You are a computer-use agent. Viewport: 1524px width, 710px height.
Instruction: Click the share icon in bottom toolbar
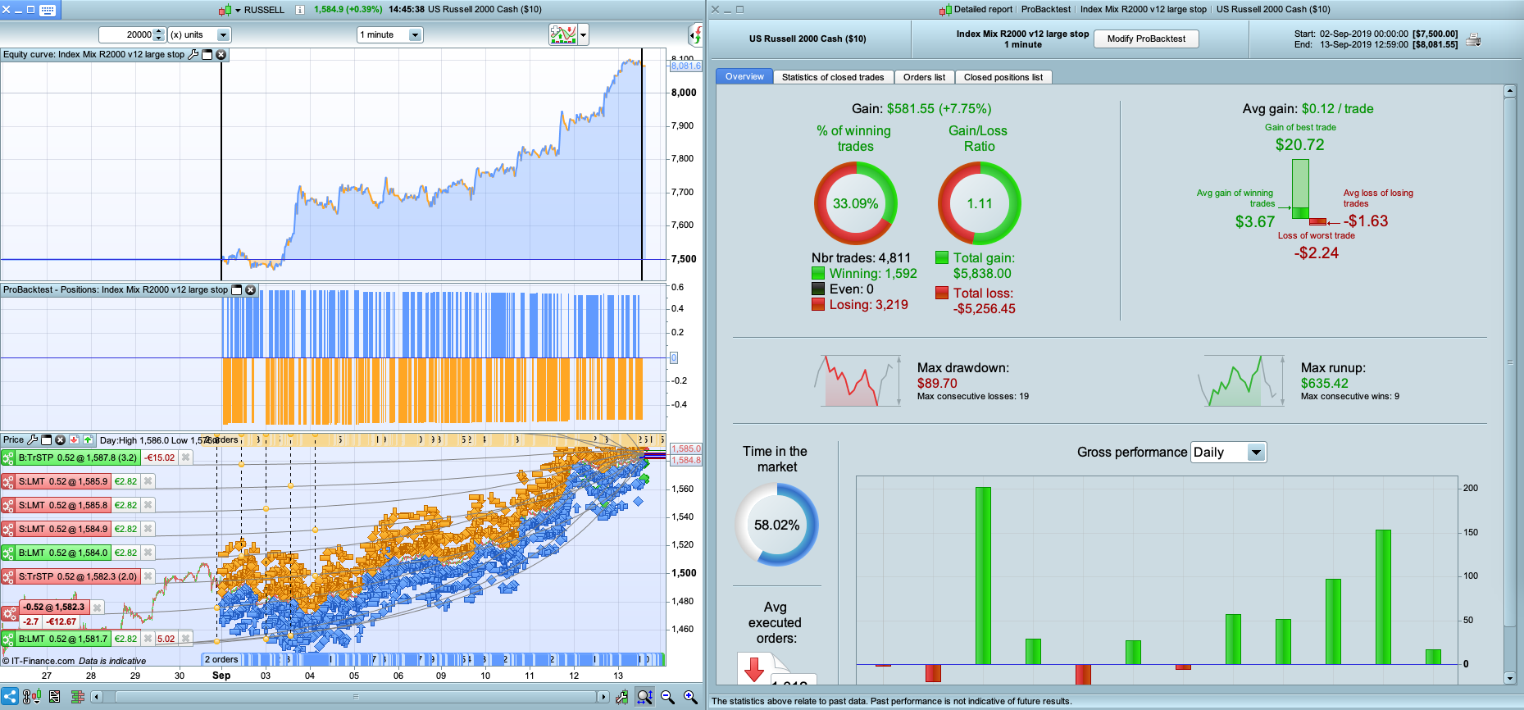[10, 697]
